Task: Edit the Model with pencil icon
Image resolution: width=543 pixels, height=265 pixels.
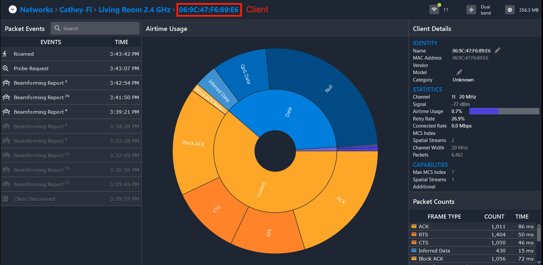Action: click(459, 72)
